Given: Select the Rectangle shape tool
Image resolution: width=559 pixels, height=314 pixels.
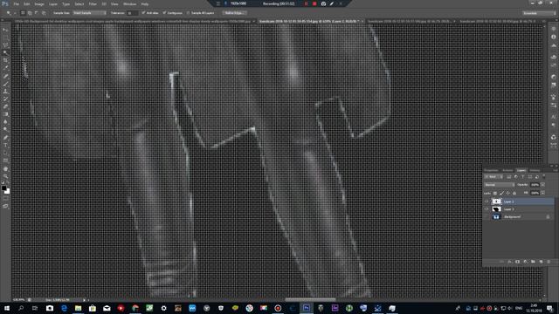Looking at the screenshot, I should 5,160.
